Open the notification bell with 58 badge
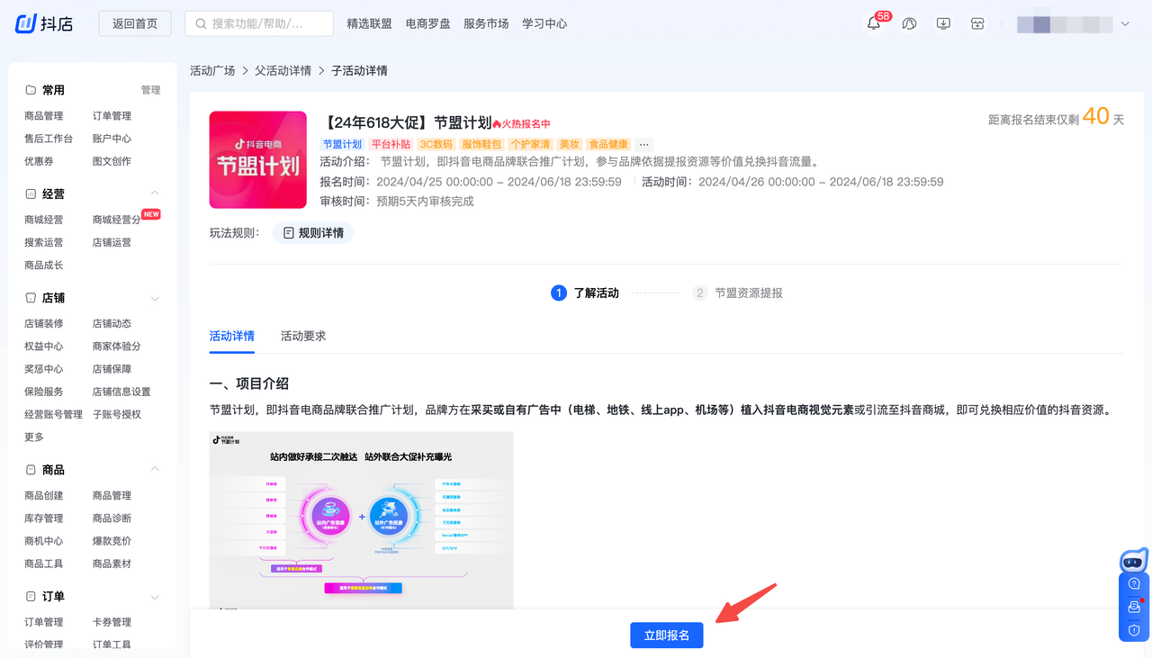Screen dimensions: 1152x658 [x=874, y=23]
